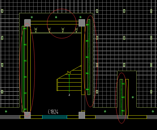Image resolution: width=157 pixels, height=130 pixels.
Task: Pick the green round symbol inside the small right room
Action: (133, 97)
